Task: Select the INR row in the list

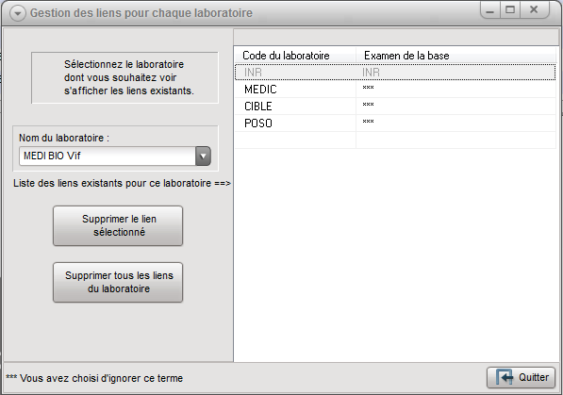Action: (395, 73)
